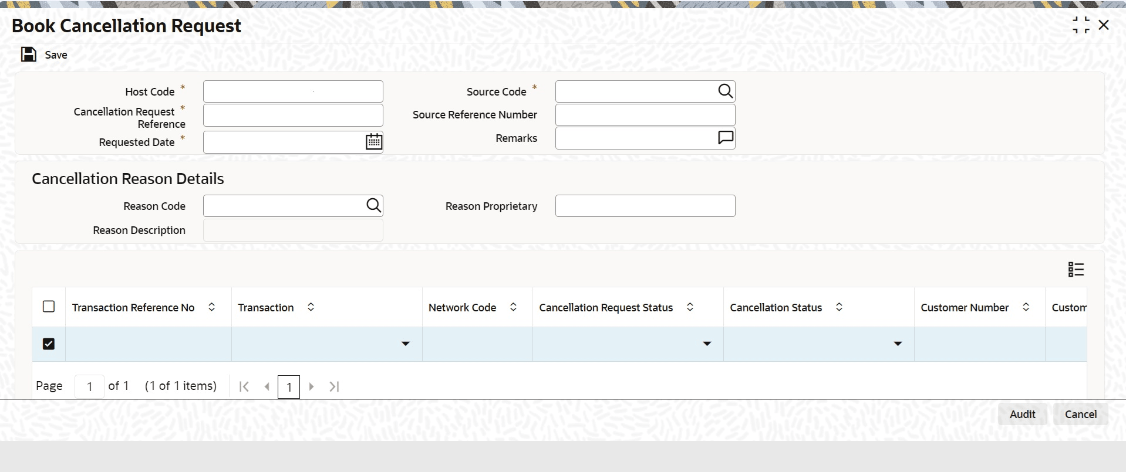Image resolution: width=1126 pixels, height=472 pixels.
Task: Sort by Transaction Reference No column
Action: (x=212, y=307)
